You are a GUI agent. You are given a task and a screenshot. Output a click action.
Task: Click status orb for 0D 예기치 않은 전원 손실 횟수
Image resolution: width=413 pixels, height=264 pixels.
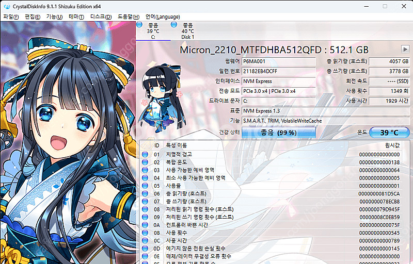tap(145, 249)
